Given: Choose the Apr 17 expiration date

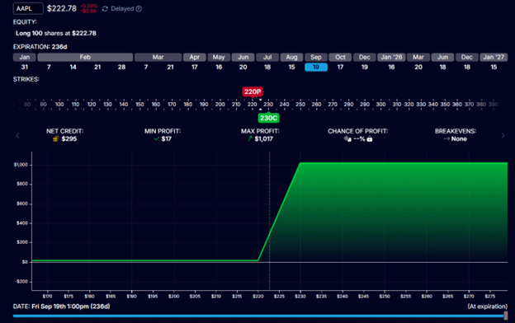Looking at the screenshot, I should pos(195,68).
